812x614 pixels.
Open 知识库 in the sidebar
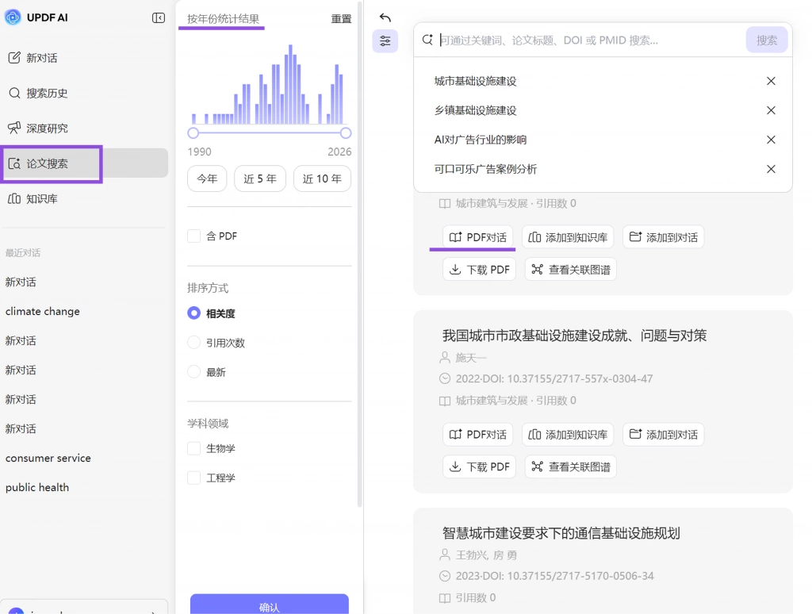click(x=33, y=198)
